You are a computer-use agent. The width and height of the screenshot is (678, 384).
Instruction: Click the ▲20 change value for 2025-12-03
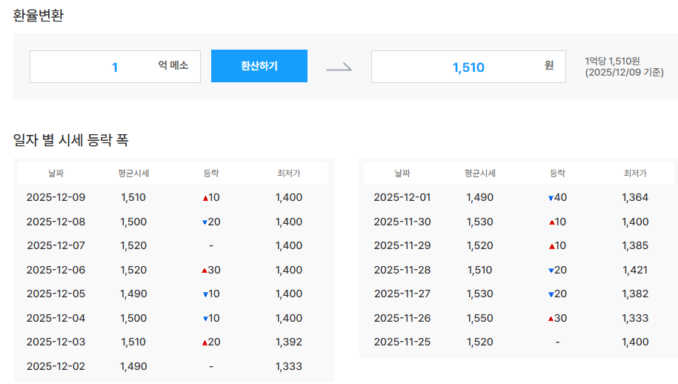(x=211, y=342)
